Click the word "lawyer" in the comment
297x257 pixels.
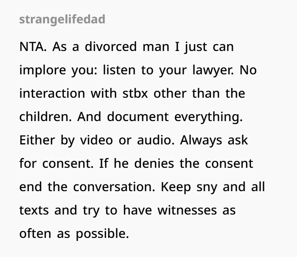click(213, 71)
